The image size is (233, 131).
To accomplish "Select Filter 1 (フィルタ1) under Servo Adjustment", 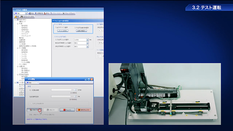I will [24, 54].
